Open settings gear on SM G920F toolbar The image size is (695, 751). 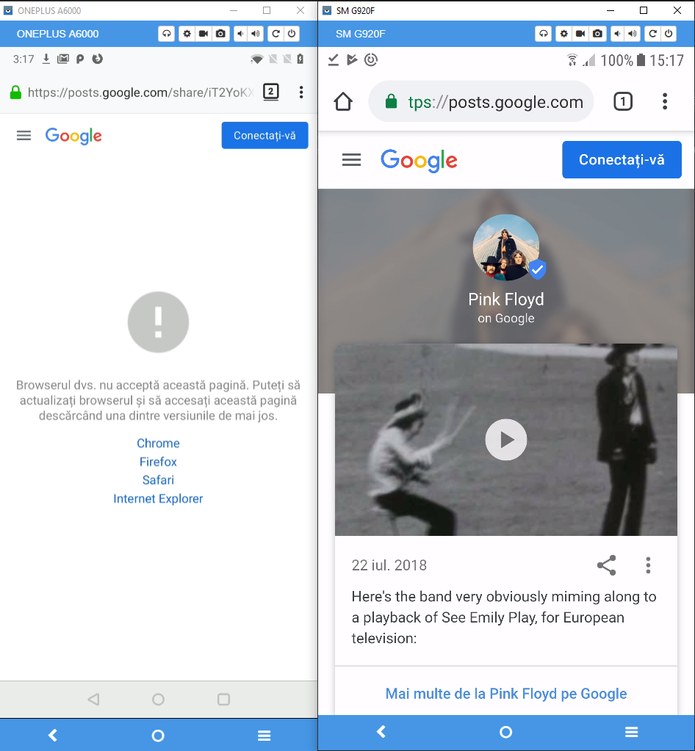pos(563,34)
